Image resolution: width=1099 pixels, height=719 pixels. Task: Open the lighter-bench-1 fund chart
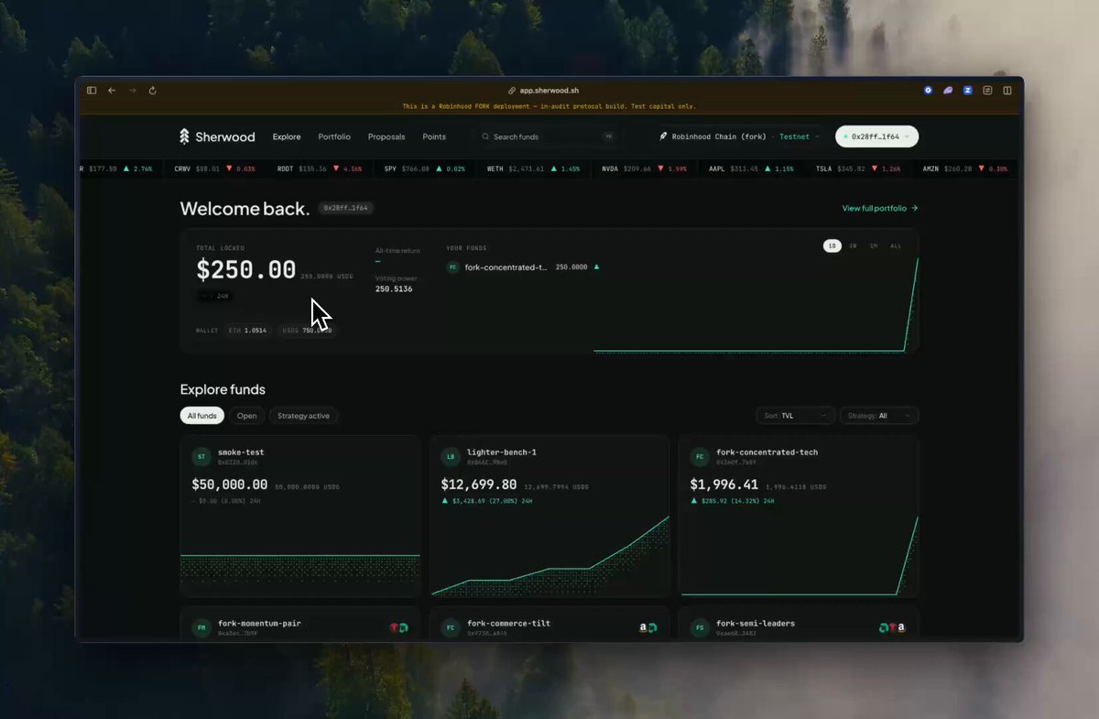tap(549, 555)
